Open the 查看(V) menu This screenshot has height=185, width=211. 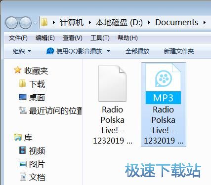point(73,38)
